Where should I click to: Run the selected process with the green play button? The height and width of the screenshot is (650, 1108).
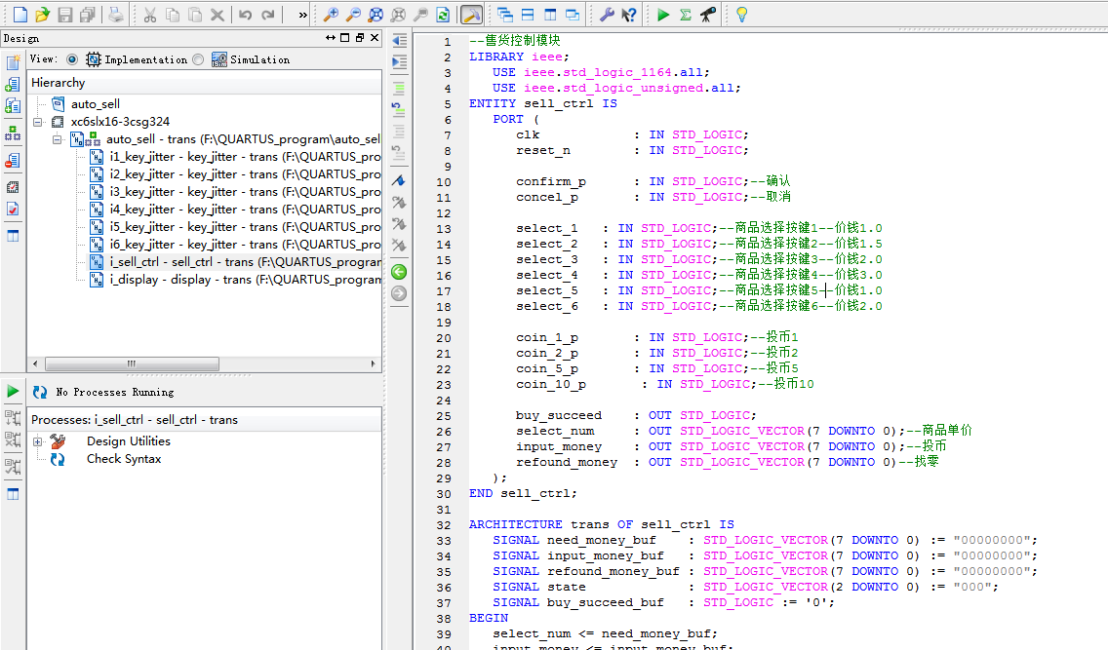point(13,391)
